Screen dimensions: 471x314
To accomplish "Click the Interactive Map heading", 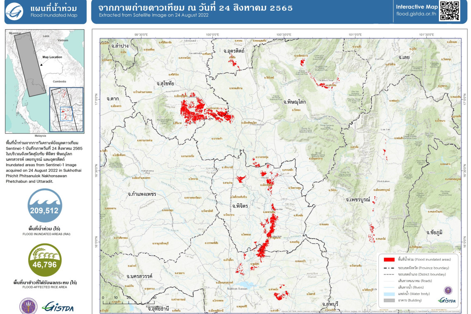I will coord(416,7).
